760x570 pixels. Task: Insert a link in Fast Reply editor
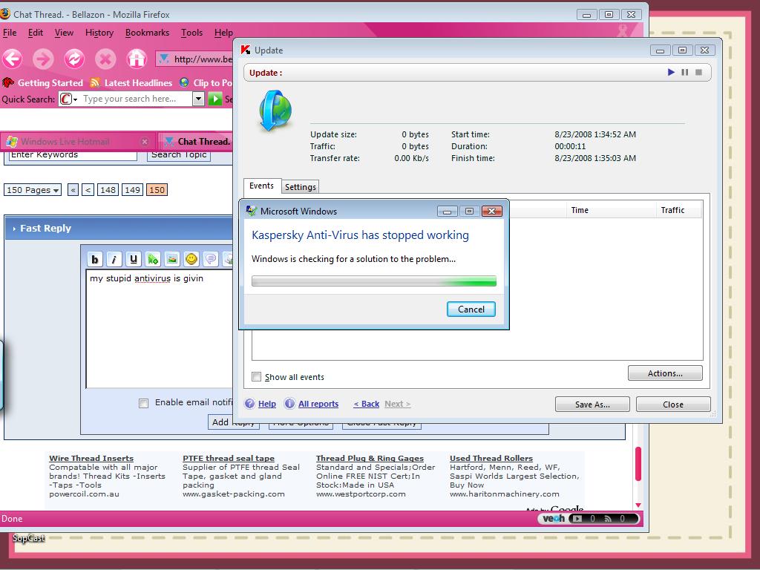[153, 259]
